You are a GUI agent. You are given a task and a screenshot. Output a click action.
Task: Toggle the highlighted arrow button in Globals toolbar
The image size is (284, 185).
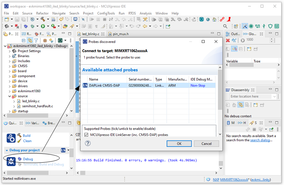pos(234,49)
